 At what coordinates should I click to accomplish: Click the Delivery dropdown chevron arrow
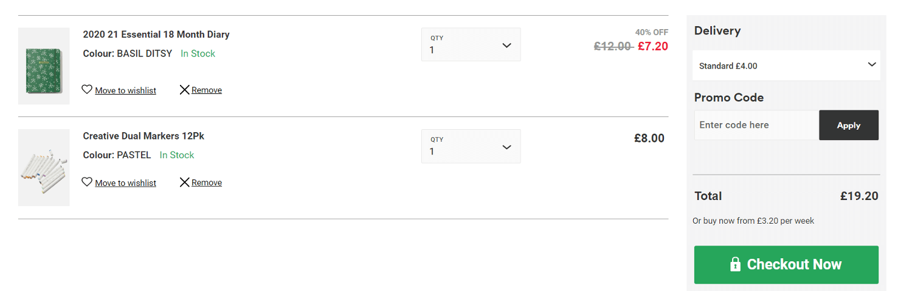[872, 65]
